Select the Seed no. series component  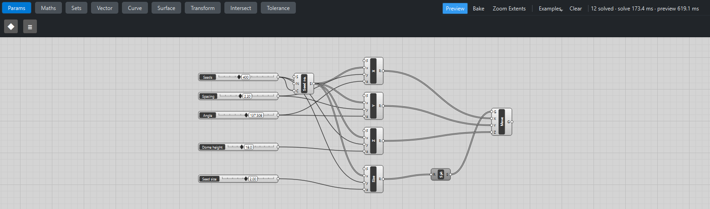[x=304, y=84]
